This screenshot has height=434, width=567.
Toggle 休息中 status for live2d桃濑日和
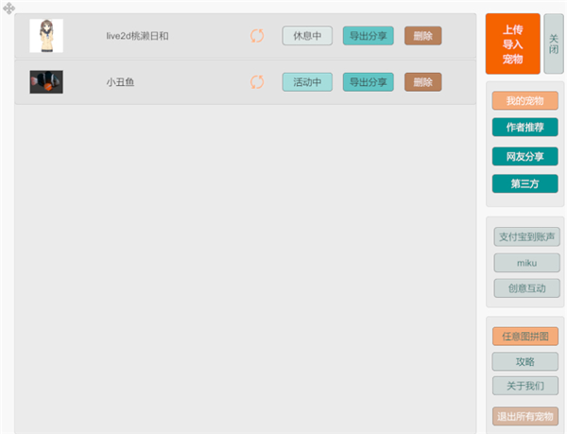tap(307, 36)
